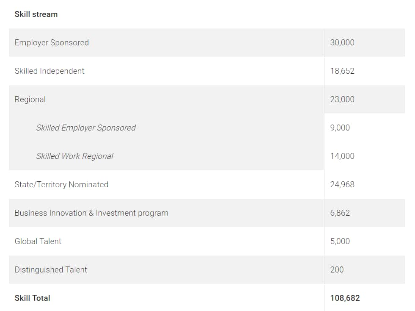
Task: Select the Global Talent row label
Action: (38, 242)
